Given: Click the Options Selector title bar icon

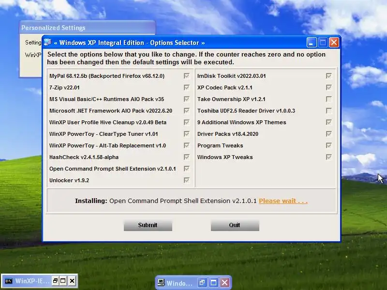Looking at the screenshot, I should 47,43.
